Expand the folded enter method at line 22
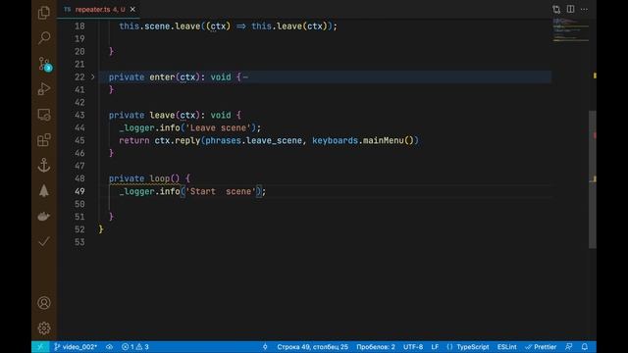 click(92, 76)
